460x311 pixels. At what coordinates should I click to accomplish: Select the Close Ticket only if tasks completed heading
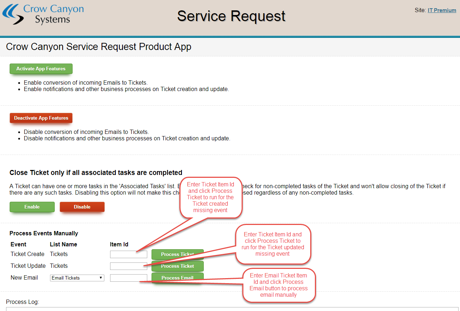(x=96, y=173)
